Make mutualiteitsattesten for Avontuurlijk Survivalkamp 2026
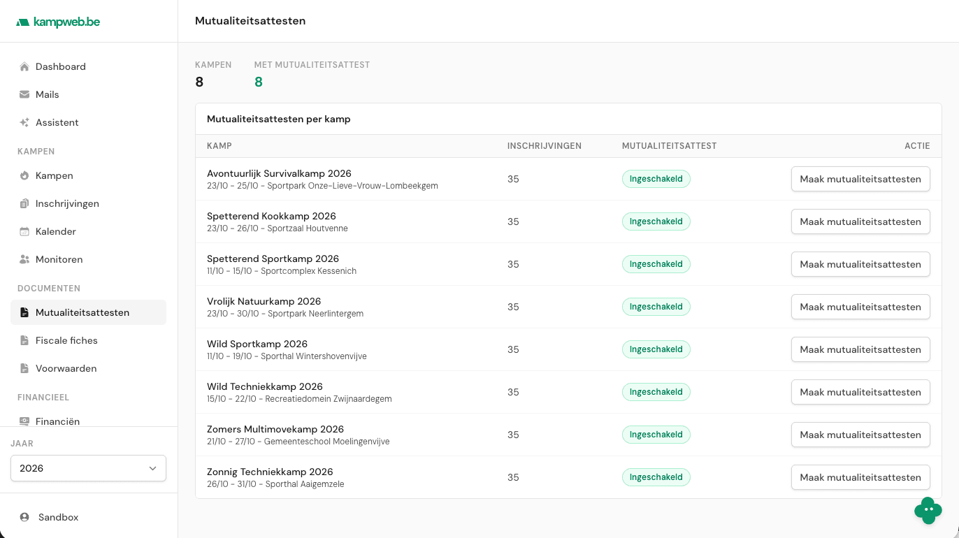 click(x=860, y=179)
